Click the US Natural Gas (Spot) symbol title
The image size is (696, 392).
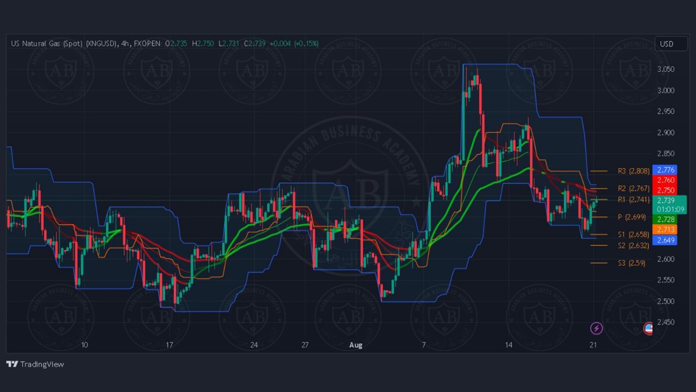[64, 44]
